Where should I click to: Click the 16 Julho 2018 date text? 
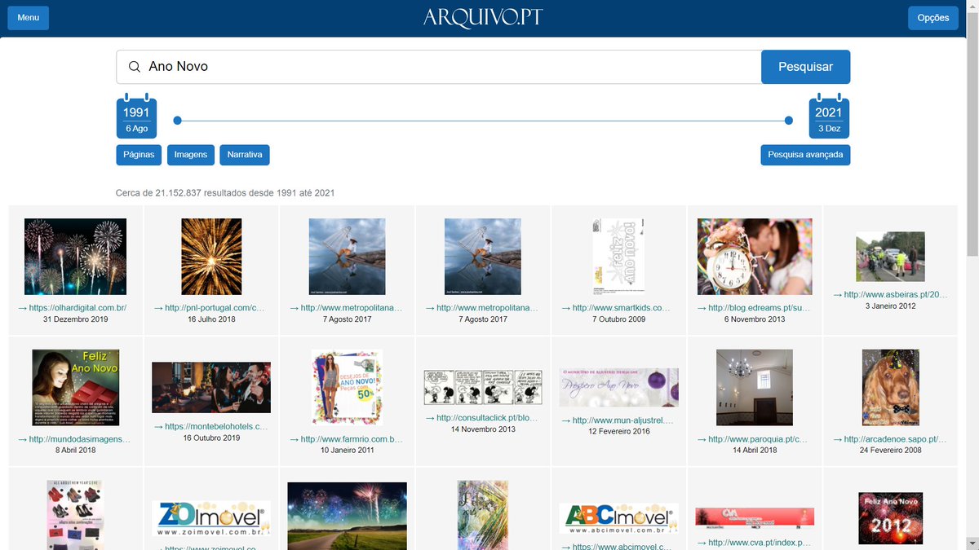click(211, 319)
